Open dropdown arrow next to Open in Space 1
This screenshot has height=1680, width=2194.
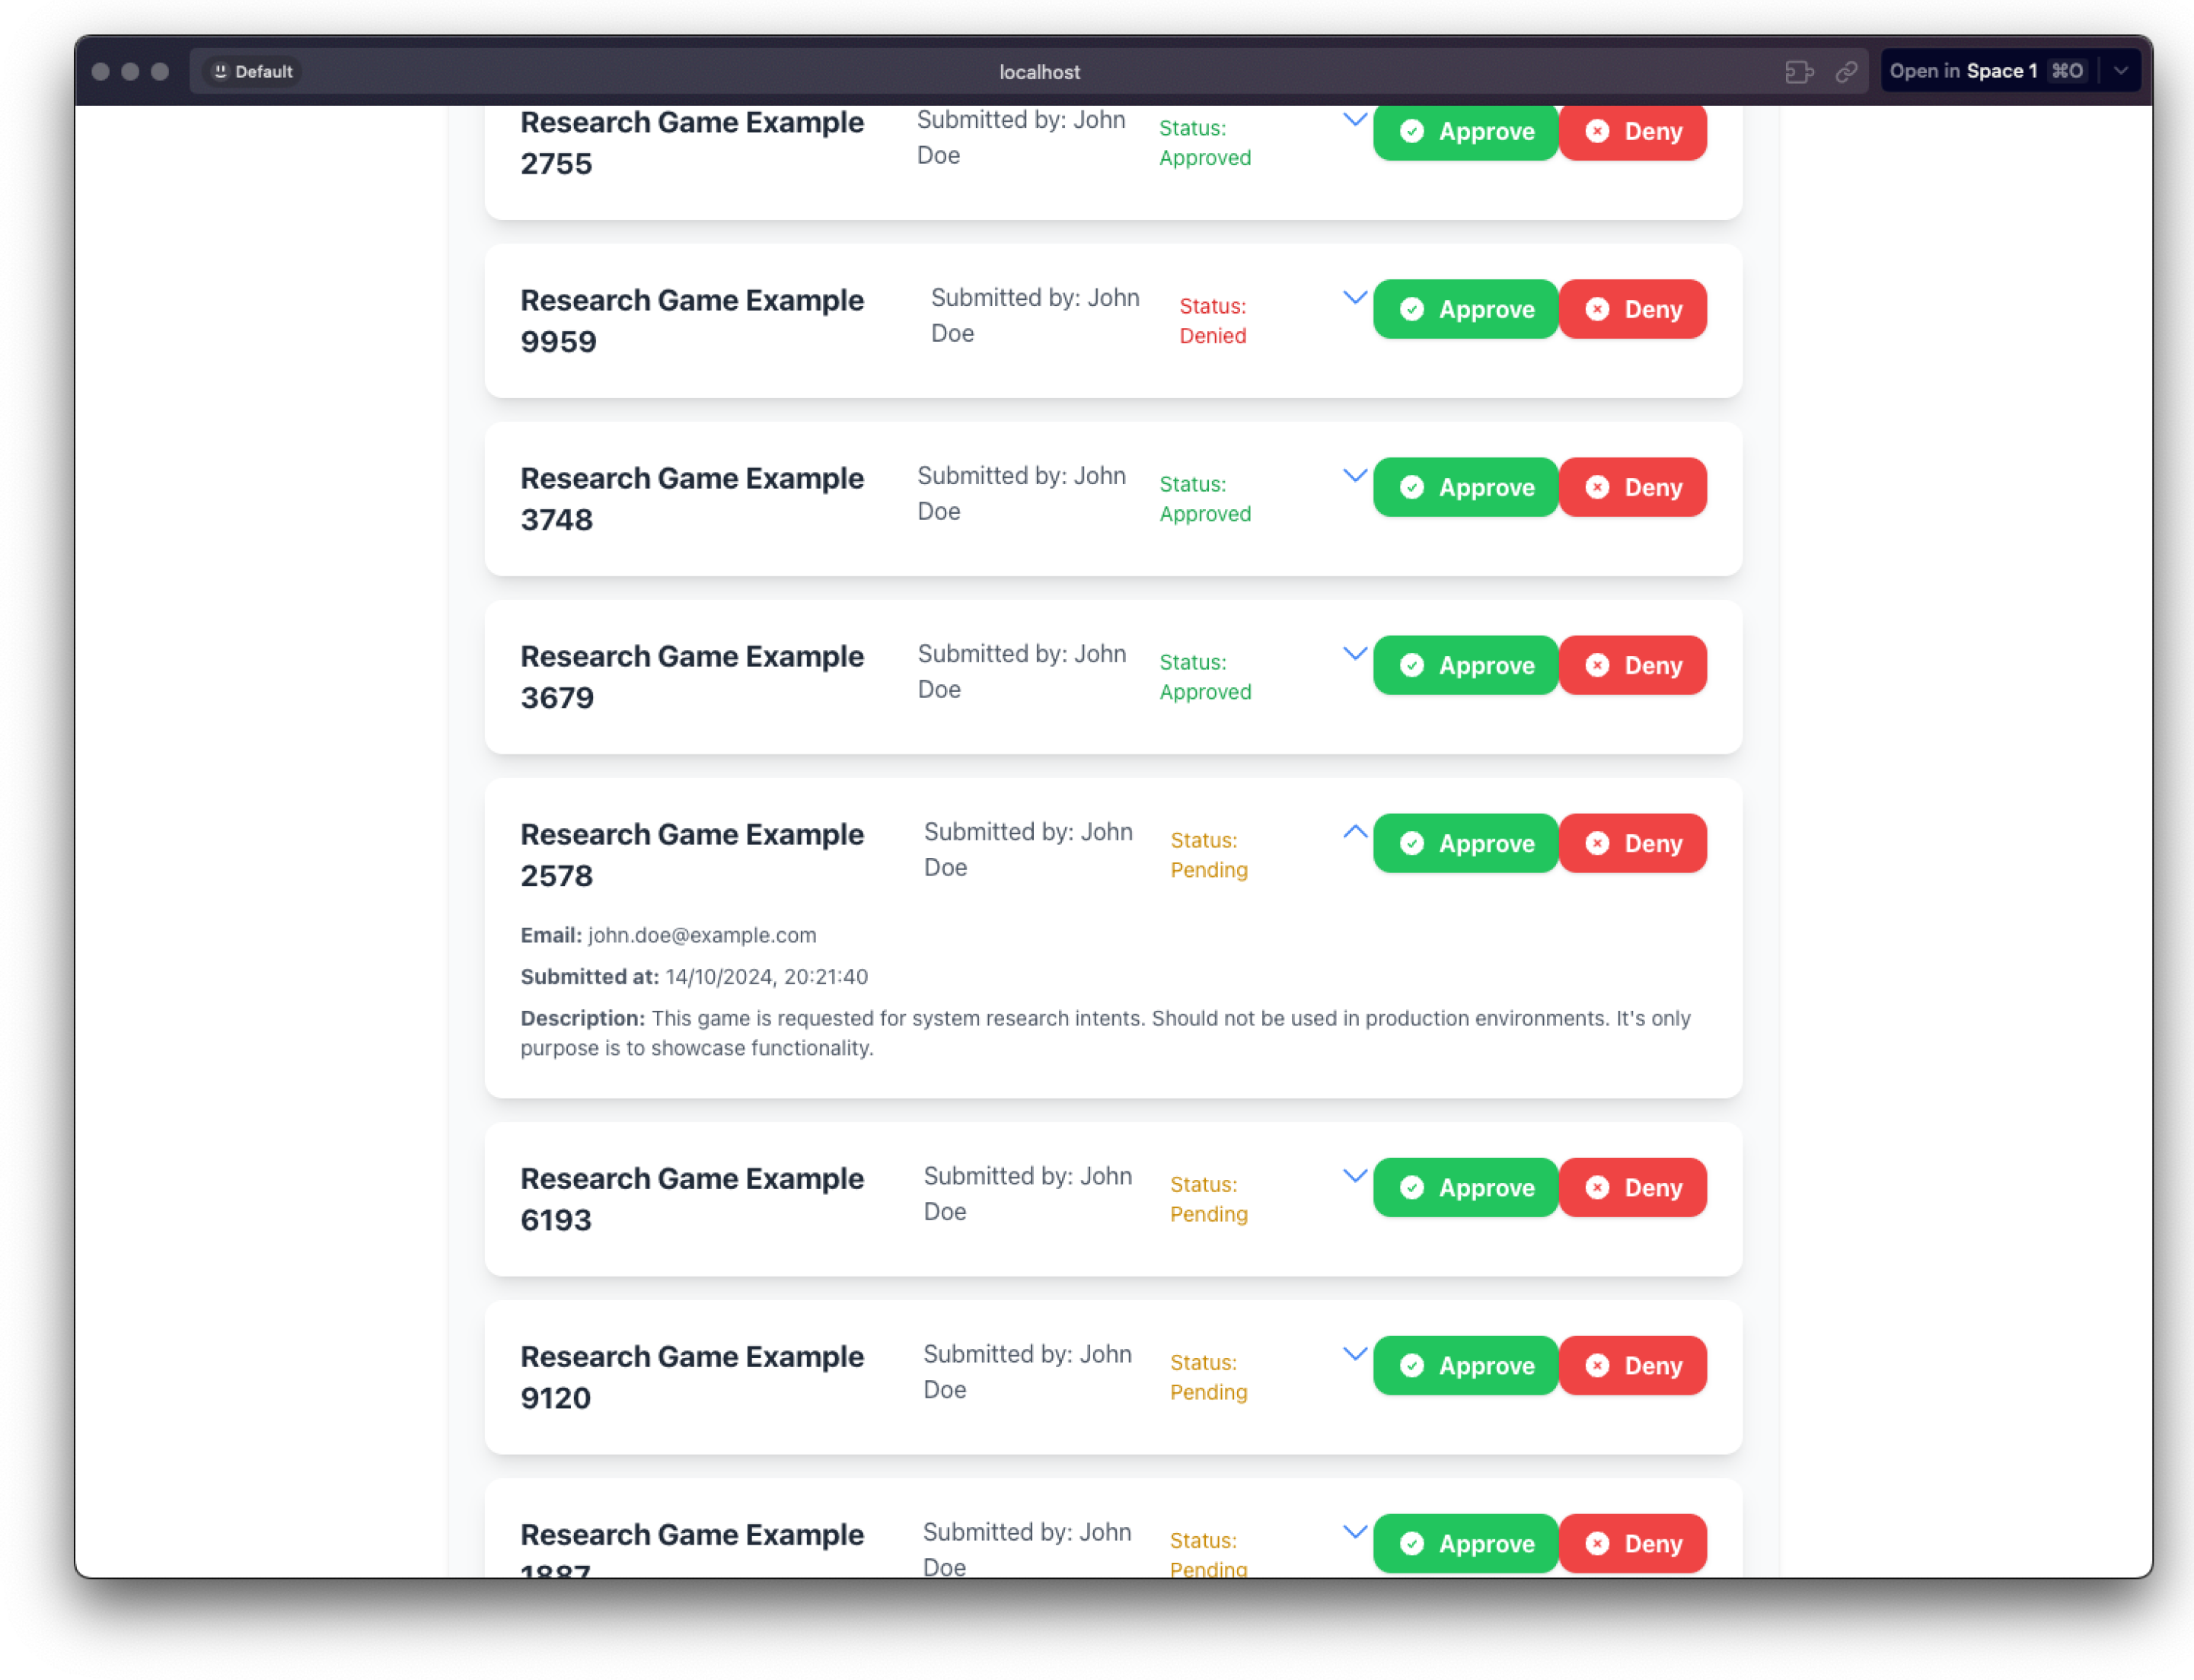point(2120,71)
